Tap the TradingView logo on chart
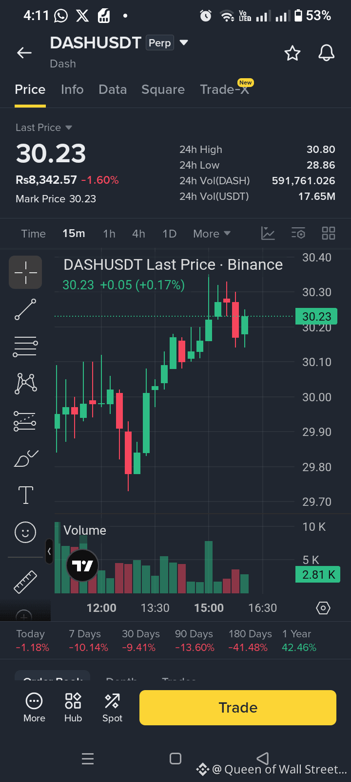Screen dimensions: 351x782 82,565
